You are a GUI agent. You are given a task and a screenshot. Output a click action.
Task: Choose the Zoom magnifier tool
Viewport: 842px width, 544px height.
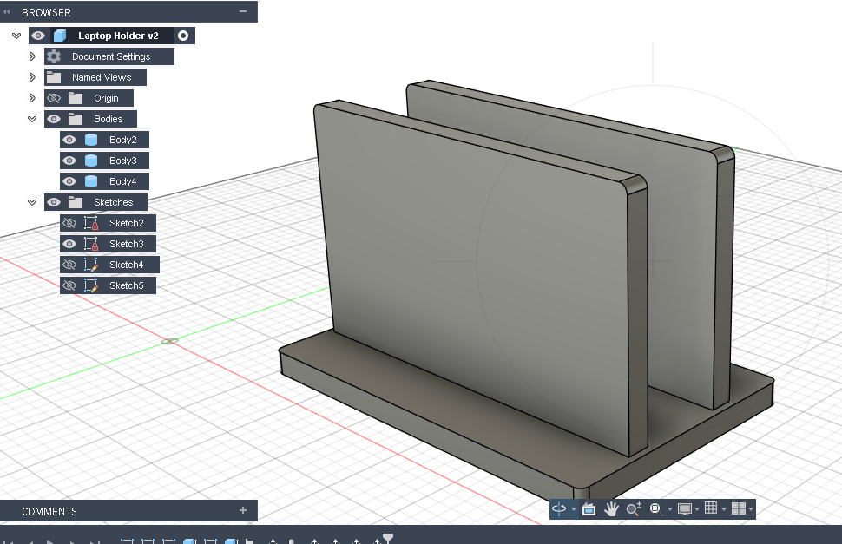point(634,508)
